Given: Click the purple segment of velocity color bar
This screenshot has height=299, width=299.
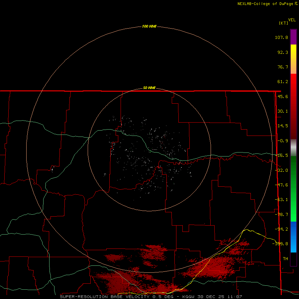Looking at the screenshot, I should pyautogui.click(x=293, y=37).
